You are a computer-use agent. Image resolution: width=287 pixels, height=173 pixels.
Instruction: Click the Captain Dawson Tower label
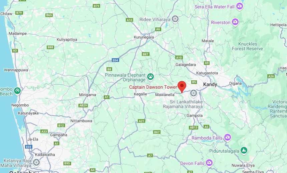153,87
